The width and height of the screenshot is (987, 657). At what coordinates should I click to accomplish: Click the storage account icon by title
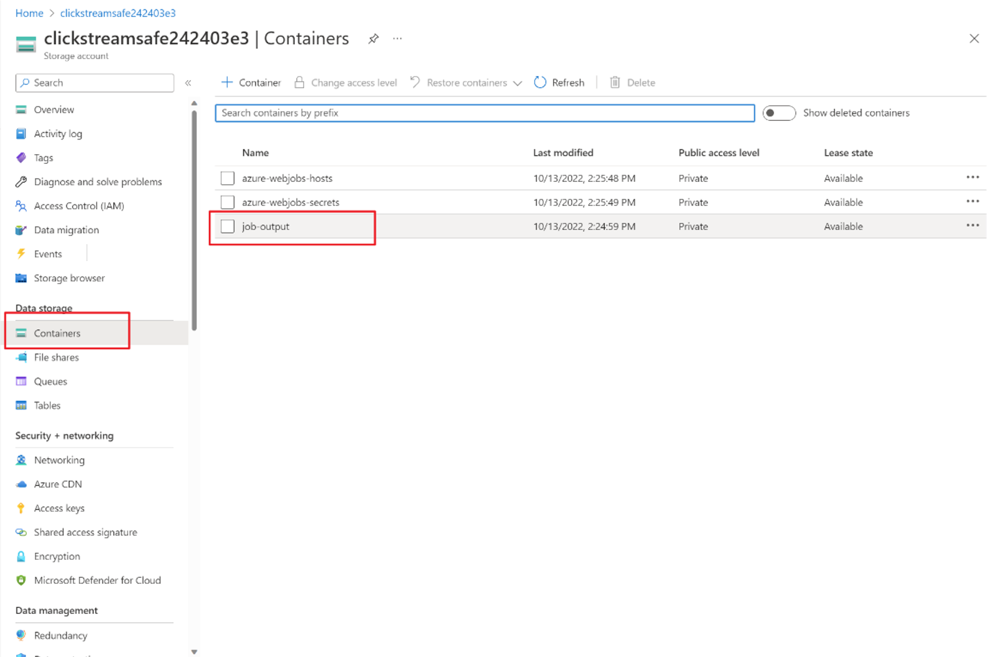point(26,44)
